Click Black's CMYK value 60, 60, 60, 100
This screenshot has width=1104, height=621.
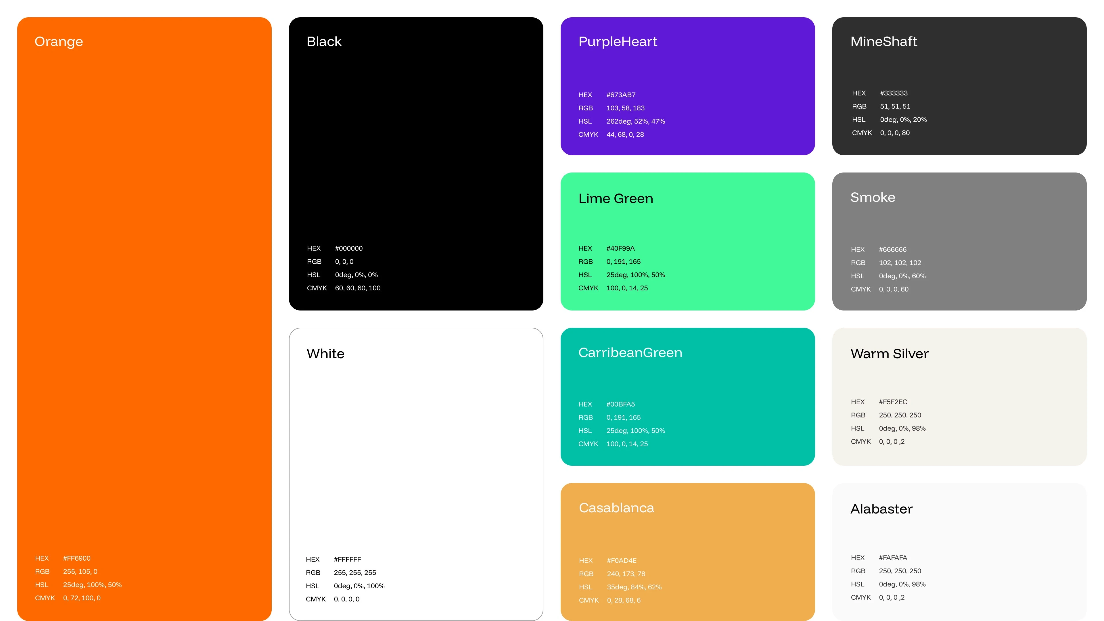point(357,288)
